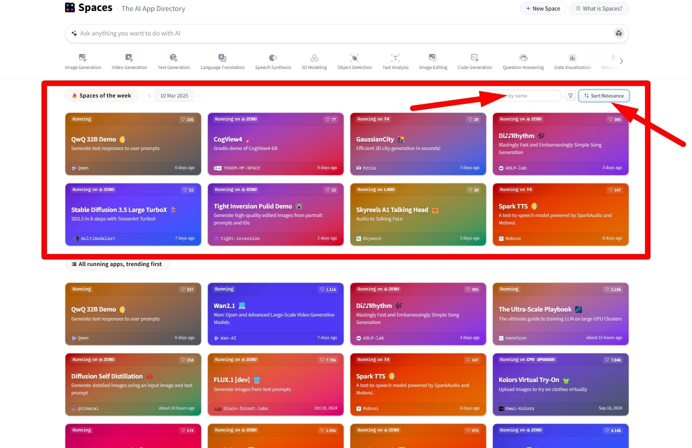Image resolution: width=692 pixels, height=448 pixels.
Task: Open the Sort:Relevance dropdown
Action: tap(603, 95)
